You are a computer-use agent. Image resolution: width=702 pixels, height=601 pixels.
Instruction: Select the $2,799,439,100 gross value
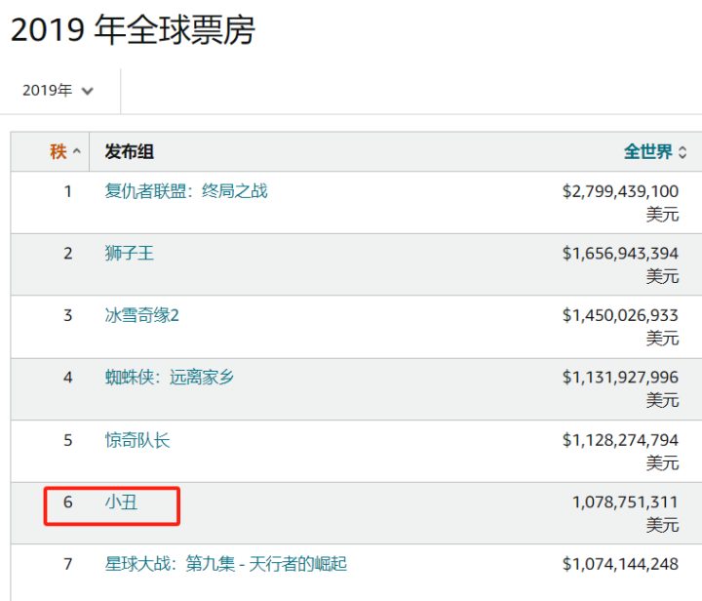tap(620, 191)
